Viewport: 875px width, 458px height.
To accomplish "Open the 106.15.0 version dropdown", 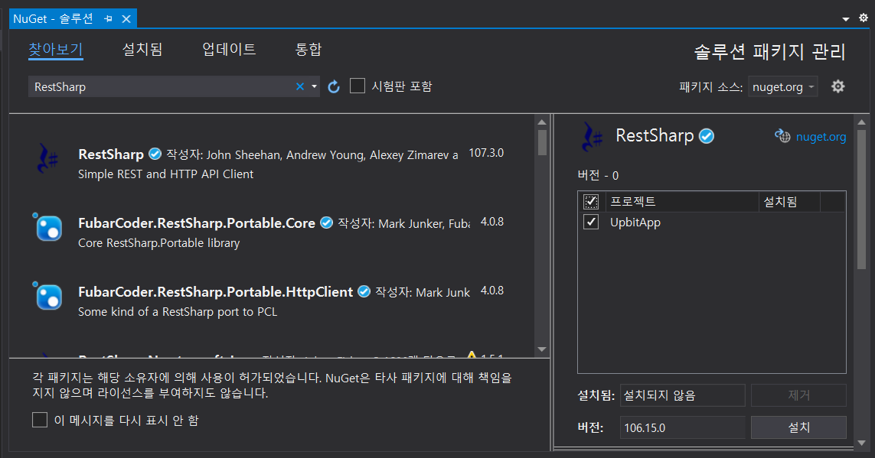I will (x=682, y=427).
